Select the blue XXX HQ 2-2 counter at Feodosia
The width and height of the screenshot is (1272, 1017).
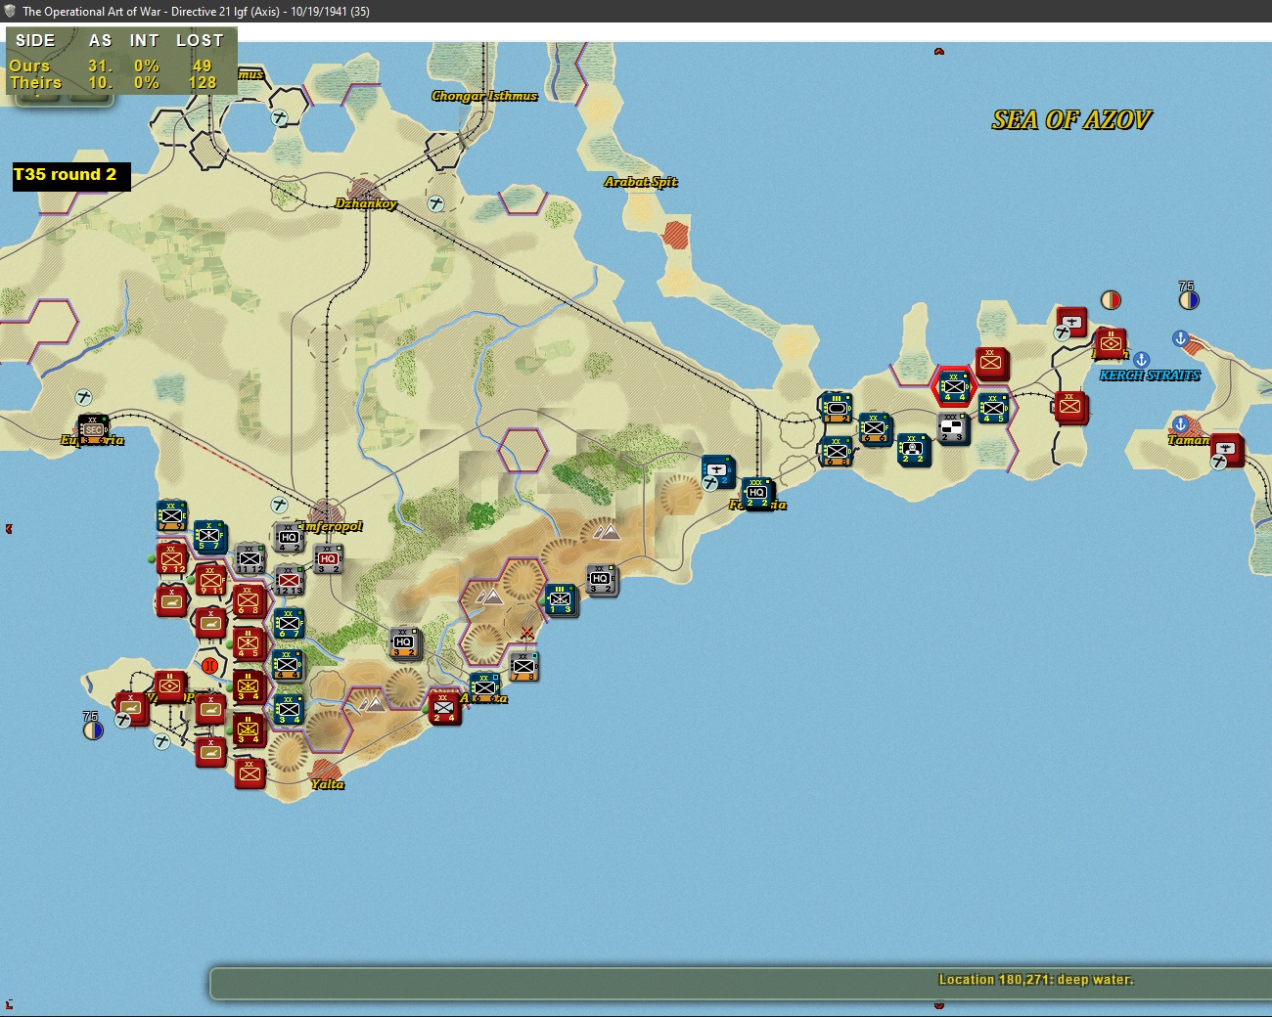[757, 494]
